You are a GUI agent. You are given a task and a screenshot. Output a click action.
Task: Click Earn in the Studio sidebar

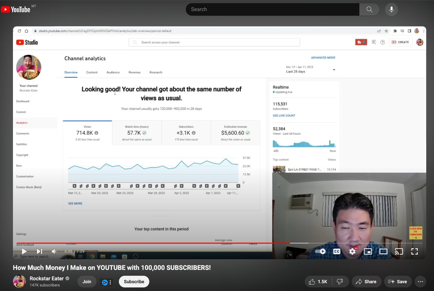click(19, 166)
